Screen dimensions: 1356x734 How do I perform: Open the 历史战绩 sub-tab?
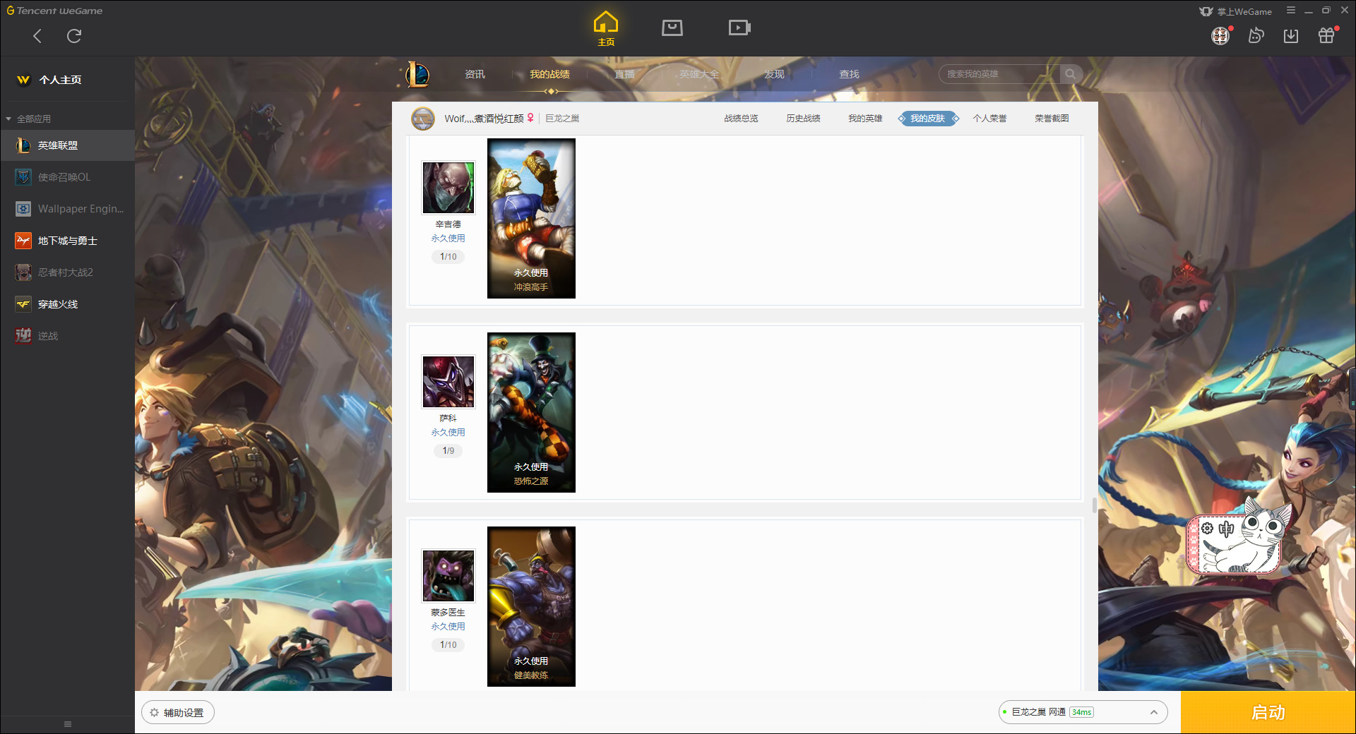[x=803, y=119]
